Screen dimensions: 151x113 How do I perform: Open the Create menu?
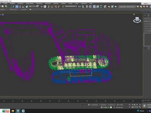tap(5, 3)
